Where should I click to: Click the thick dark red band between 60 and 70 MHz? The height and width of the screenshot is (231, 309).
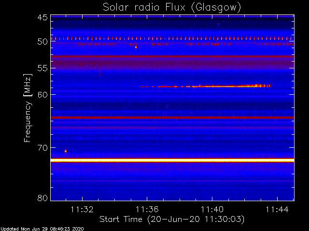172,117
